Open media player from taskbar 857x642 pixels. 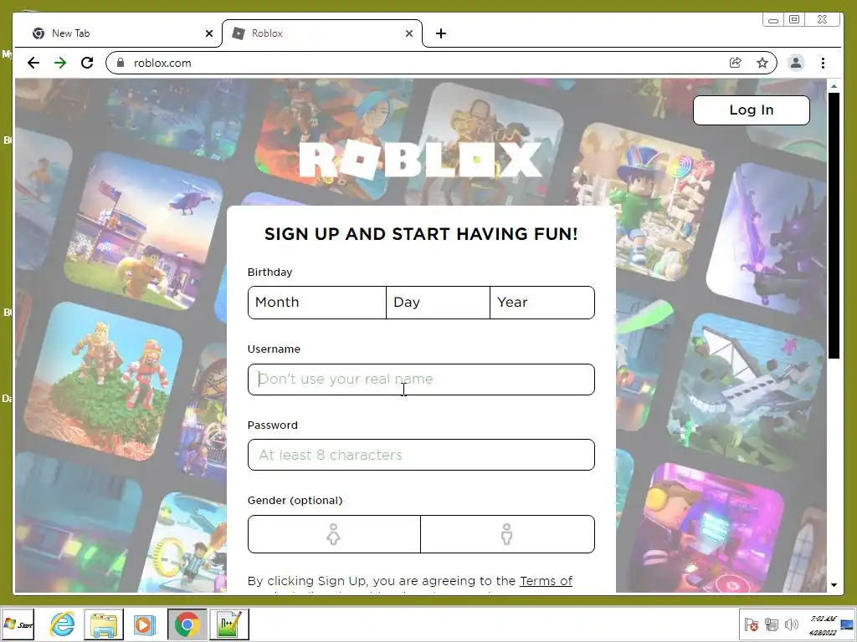click(x=144, y=624)
